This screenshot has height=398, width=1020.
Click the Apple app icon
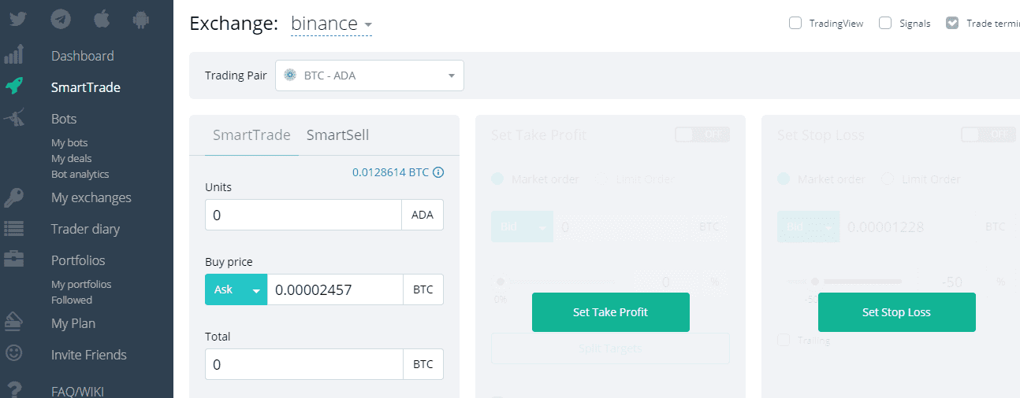point(102,19)
